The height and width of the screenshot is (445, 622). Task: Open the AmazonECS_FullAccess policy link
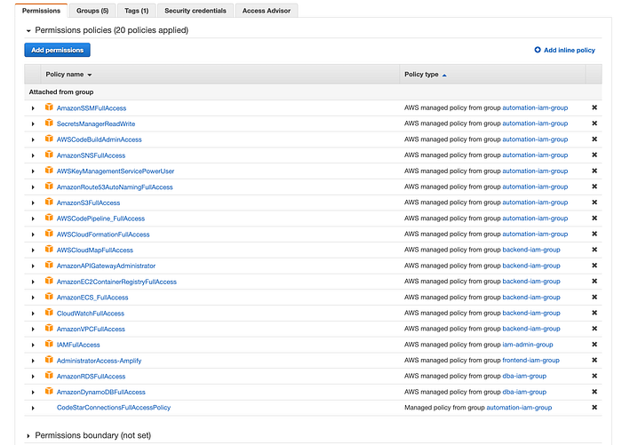(92, 298)
